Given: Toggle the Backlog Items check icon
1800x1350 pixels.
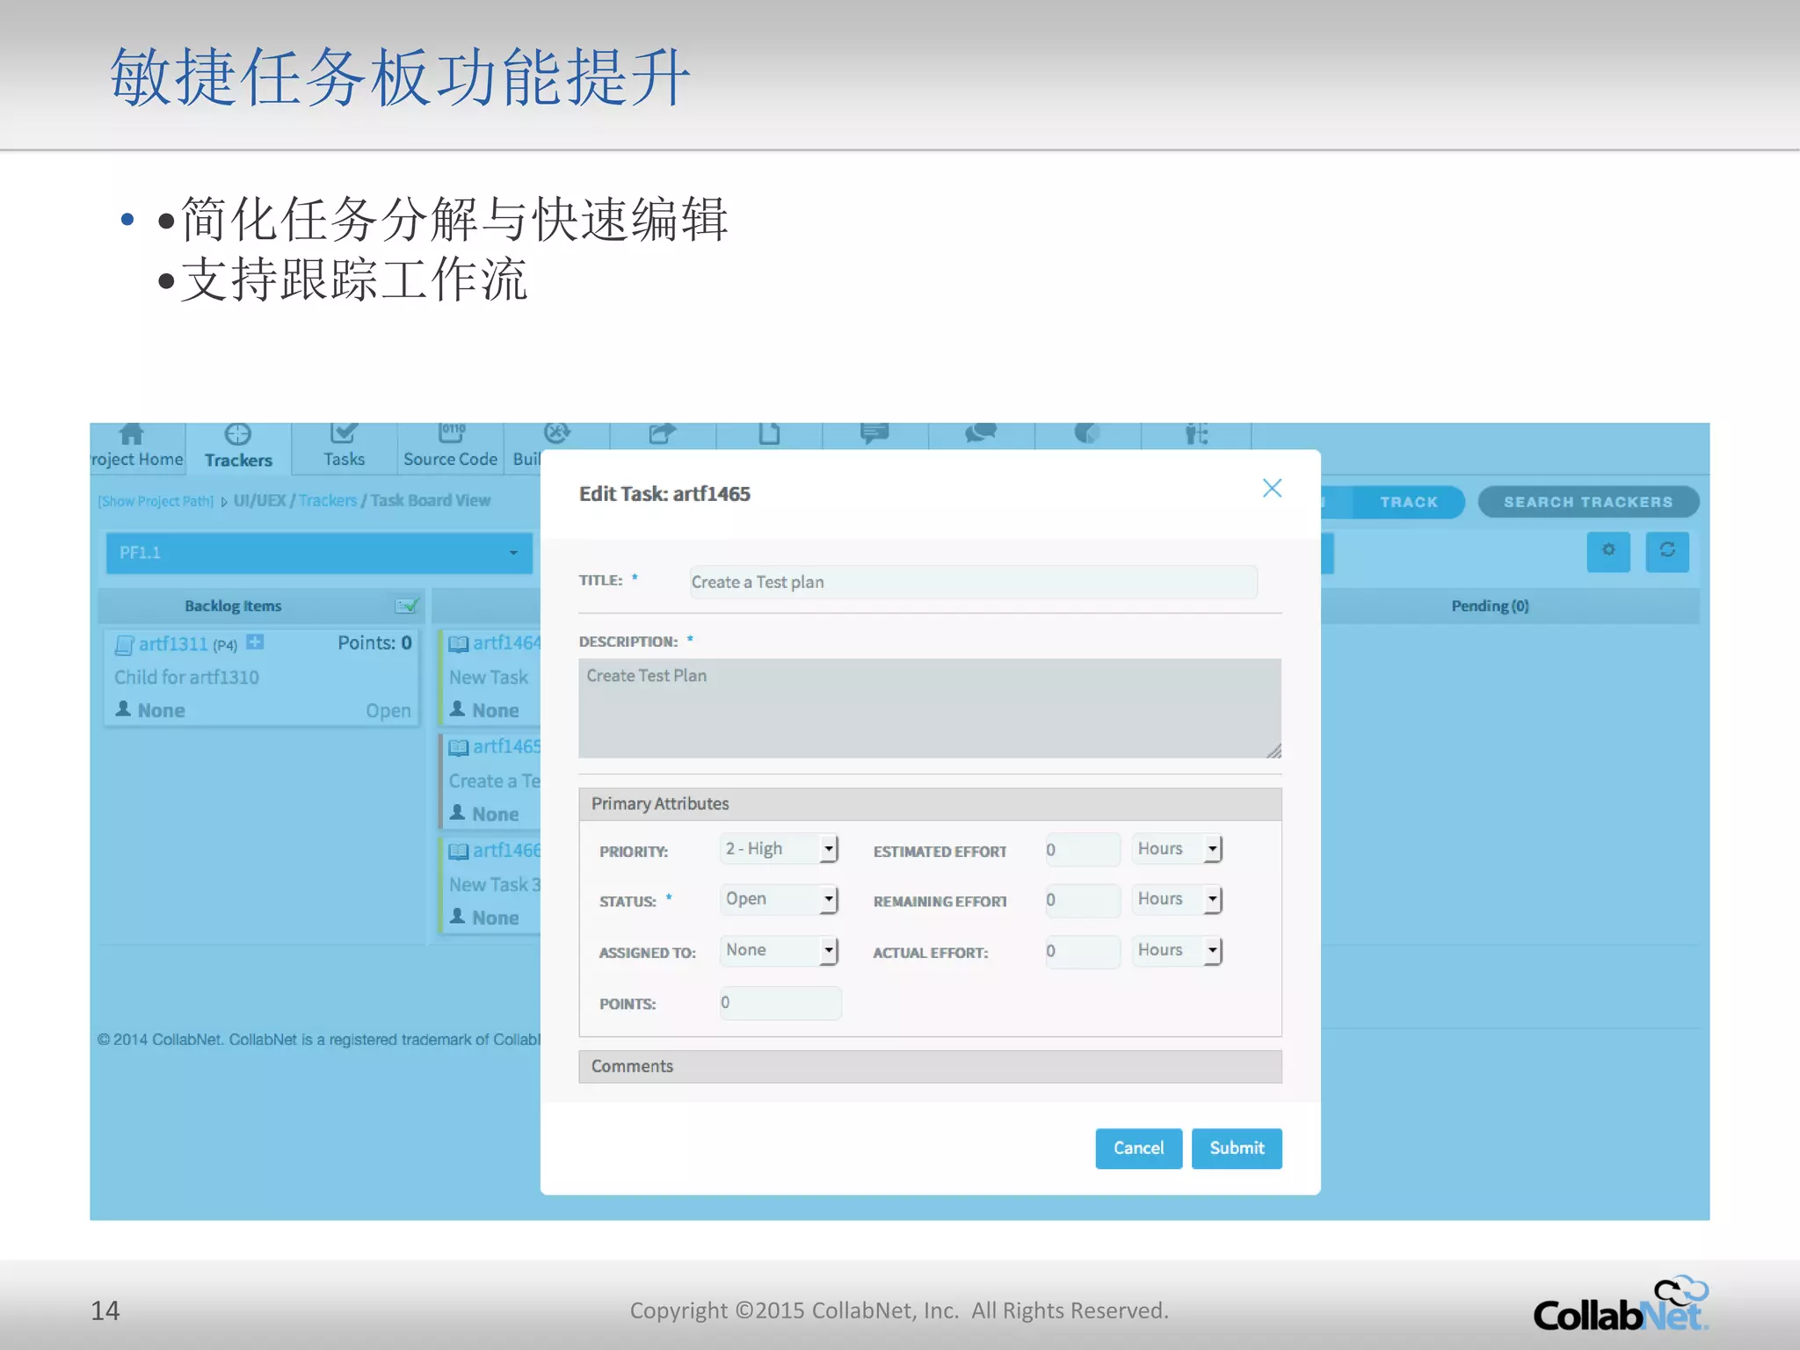Looking at the screenshot, I should [x=406, y=606].
